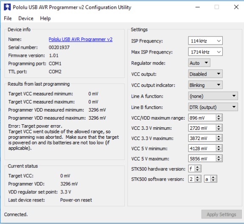Increase VCC 5 V minimum with up arrow
The height and width of the screenshot is (224, 244).
219,147
